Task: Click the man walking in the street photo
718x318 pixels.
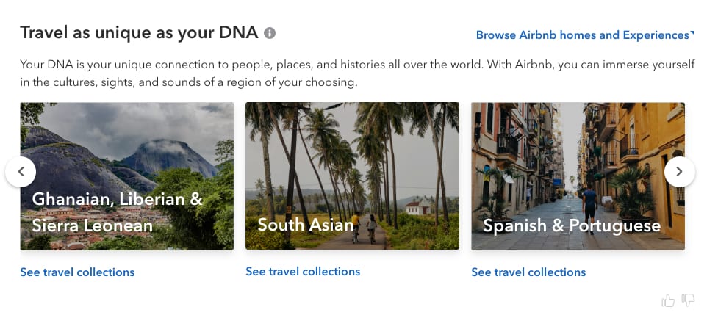Action: tap(590, 208)
